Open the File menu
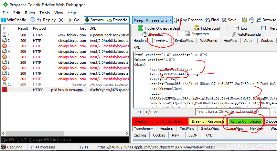Image resolution: width=277 pixels, height=151 pixels. (5, 13)
